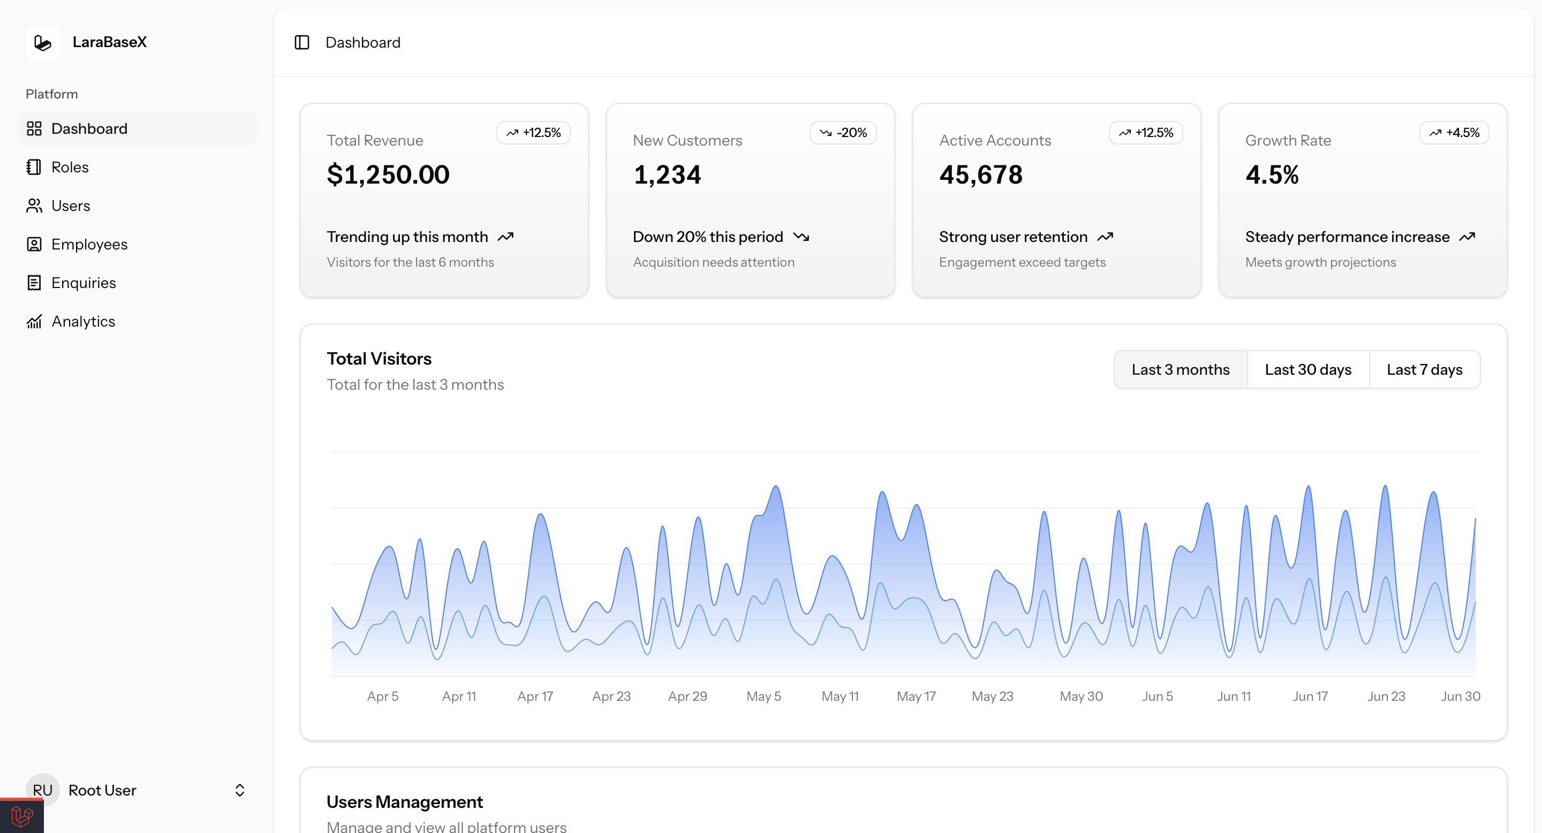Switch chart to Last 7 days

coord(1424,369)
